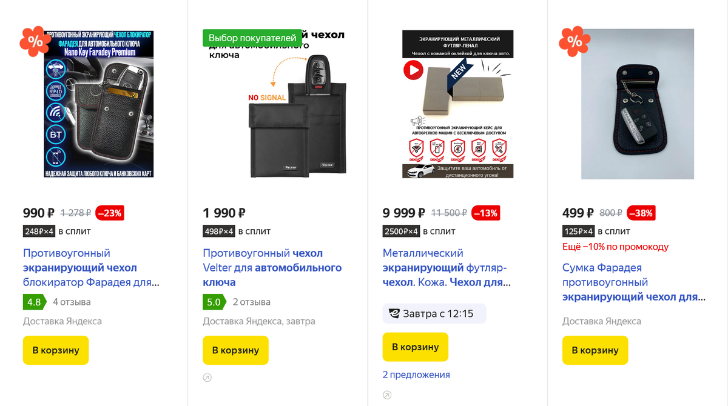Open the 2 предложения offers link
This screenshot has height=406, width=728.
(416, 374)
